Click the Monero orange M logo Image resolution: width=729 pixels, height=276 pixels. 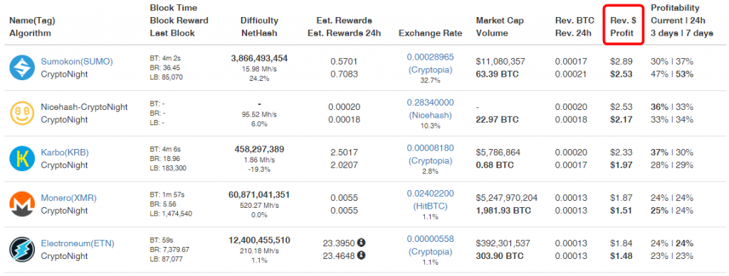point(22,204)
